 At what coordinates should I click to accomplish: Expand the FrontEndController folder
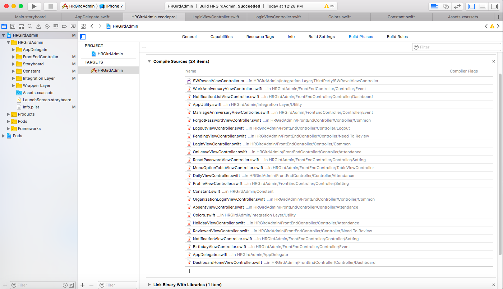point(14,57)
